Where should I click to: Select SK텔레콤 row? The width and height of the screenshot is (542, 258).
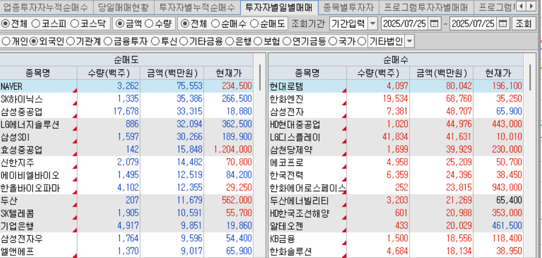click(x=126, y=213)
